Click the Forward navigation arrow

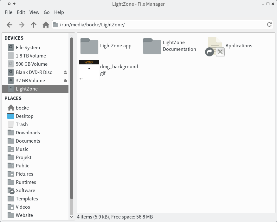point(21,25)
